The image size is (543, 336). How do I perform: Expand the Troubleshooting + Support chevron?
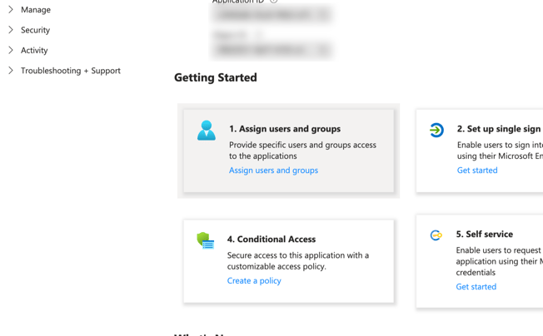[x=11, y=71]
